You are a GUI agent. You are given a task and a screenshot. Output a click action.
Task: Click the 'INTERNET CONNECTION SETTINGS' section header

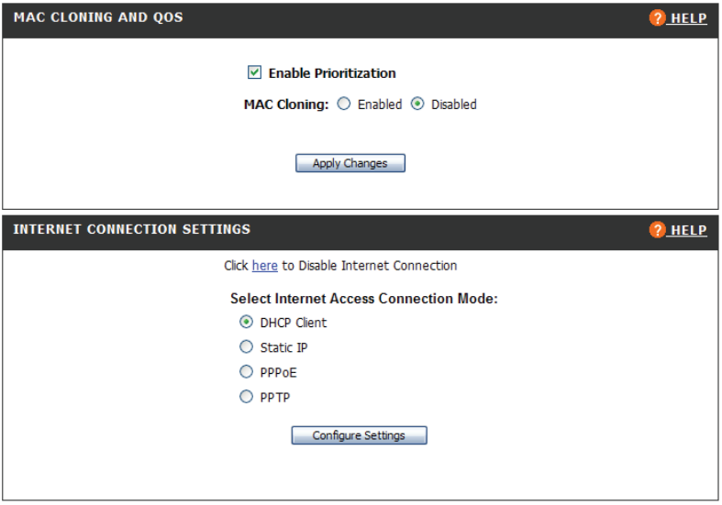(x=131, y=229)
